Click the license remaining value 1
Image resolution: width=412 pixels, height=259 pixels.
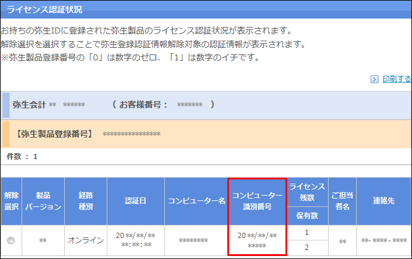pyautogui.click(x=307, y=233)
